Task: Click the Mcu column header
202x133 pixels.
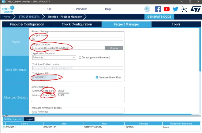Action: (x=104, y=124)
